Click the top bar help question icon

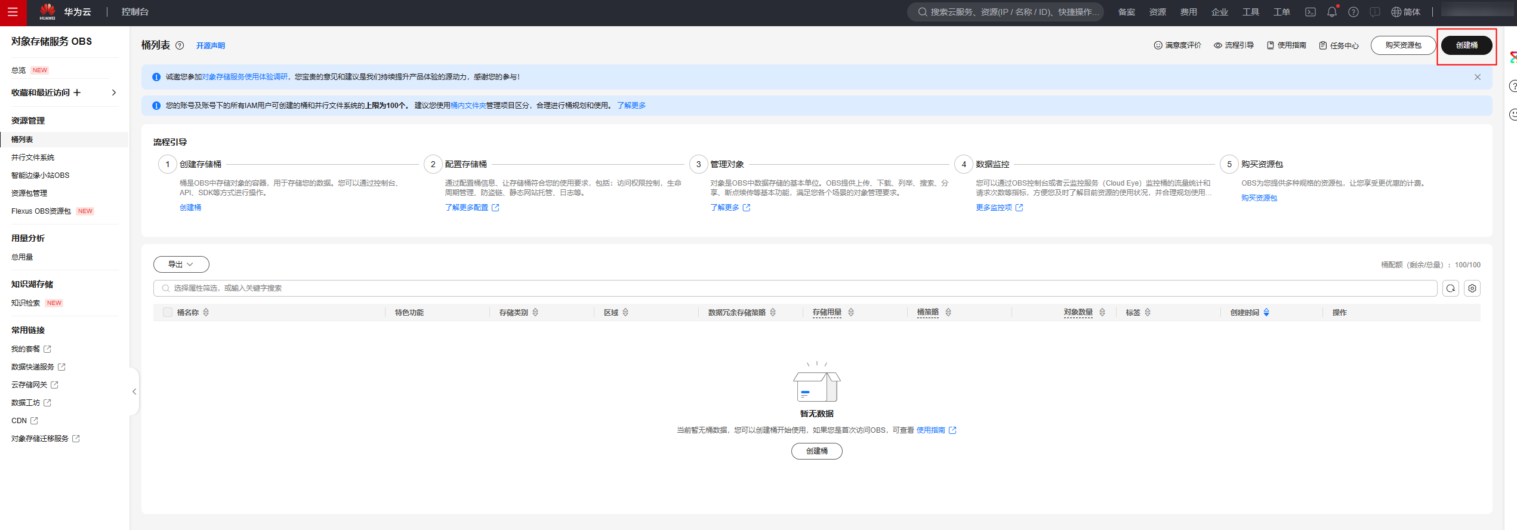click(x=1353, y=12)
